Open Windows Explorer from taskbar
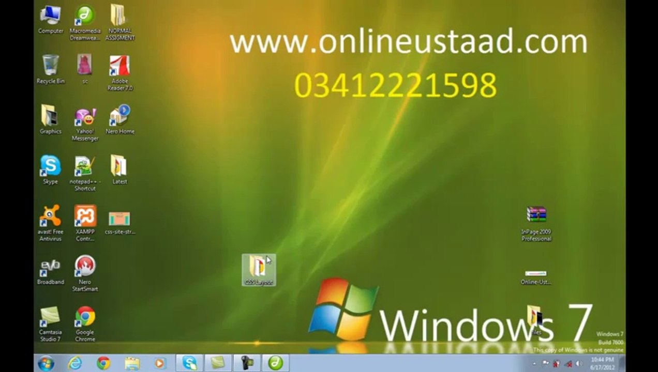This screenshot has height=372, width=658. click(132, 363)
